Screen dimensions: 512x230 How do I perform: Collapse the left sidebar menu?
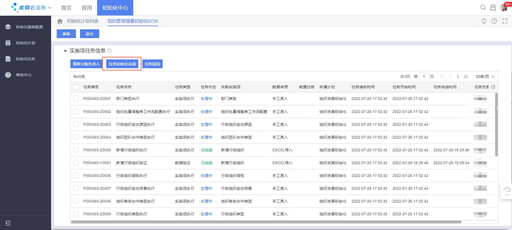pyautogui.click(x=8, y=223)
